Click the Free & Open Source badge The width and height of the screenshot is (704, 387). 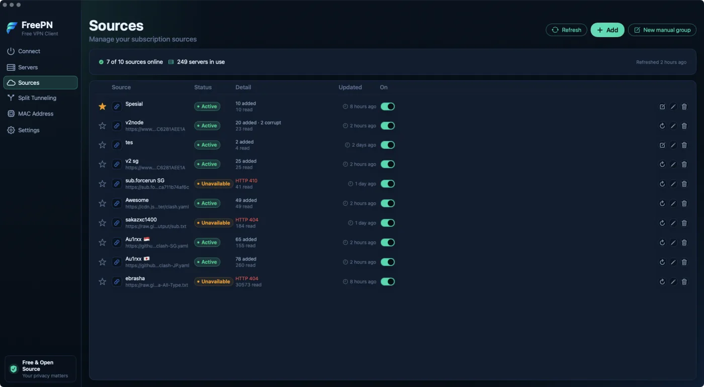(x=40, y=369)
